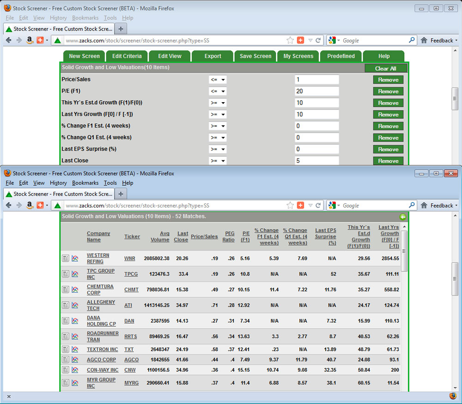Click the Clear All button

[386, 68]
